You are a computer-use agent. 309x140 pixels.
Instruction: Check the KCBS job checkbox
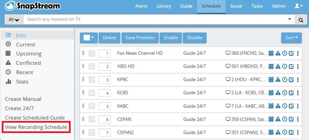coord(92,93)
